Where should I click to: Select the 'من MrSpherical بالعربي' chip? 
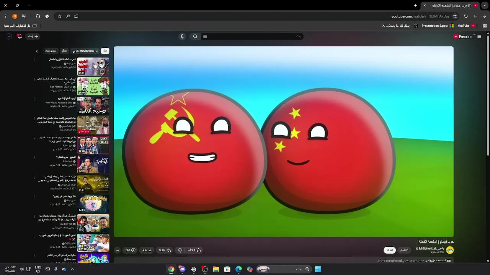point(85,51)
